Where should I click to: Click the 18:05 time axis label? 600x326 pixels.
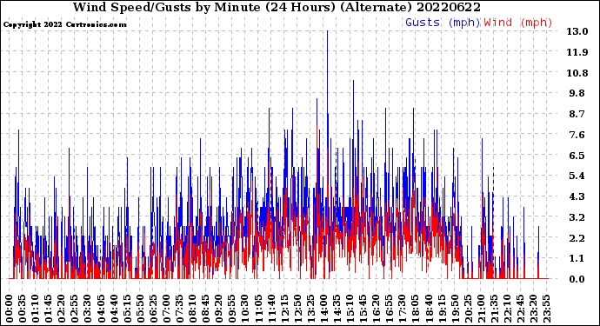pyautogui.click(x=416, y=309)
